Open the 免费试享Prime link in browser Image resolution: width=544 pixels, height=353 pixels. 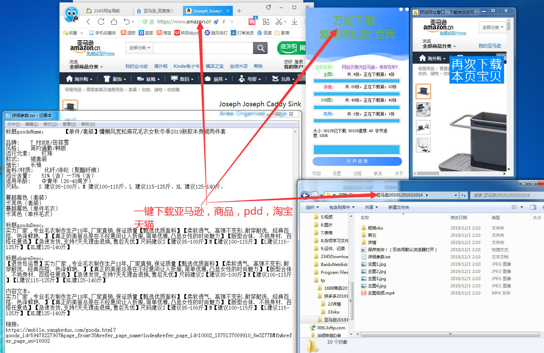[100, 54]
